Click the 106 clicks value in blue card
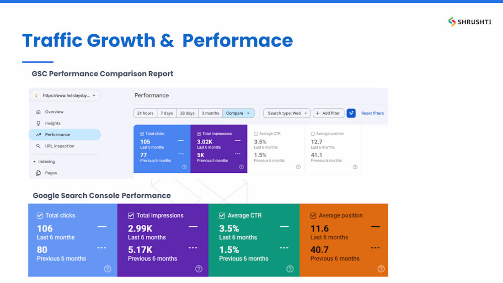The image size is (503, 283). (45, 229)
